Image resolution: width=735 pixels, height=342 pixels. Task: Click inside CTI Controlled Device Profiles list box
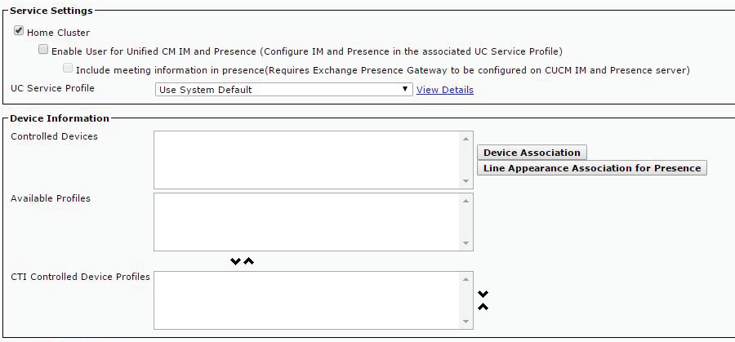(307, 300)
